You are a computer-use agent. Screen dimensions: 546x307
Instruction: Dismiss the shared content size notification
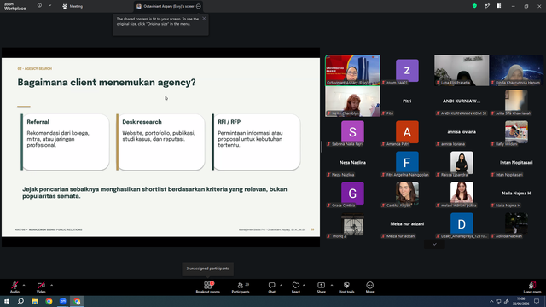point(204,19)
